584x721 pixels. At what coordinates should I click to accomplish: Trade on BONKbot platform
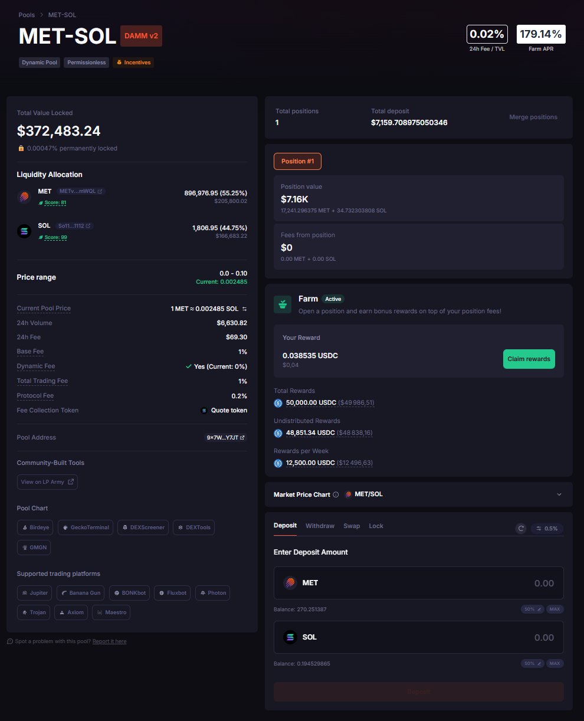tap(129, 593)
